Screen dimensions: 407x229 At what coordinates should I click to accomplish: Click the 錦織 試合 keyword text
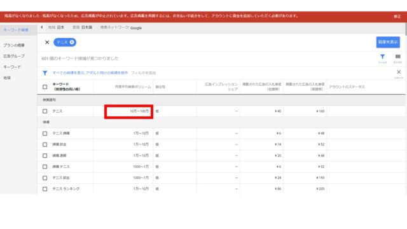tap(59, 144)
